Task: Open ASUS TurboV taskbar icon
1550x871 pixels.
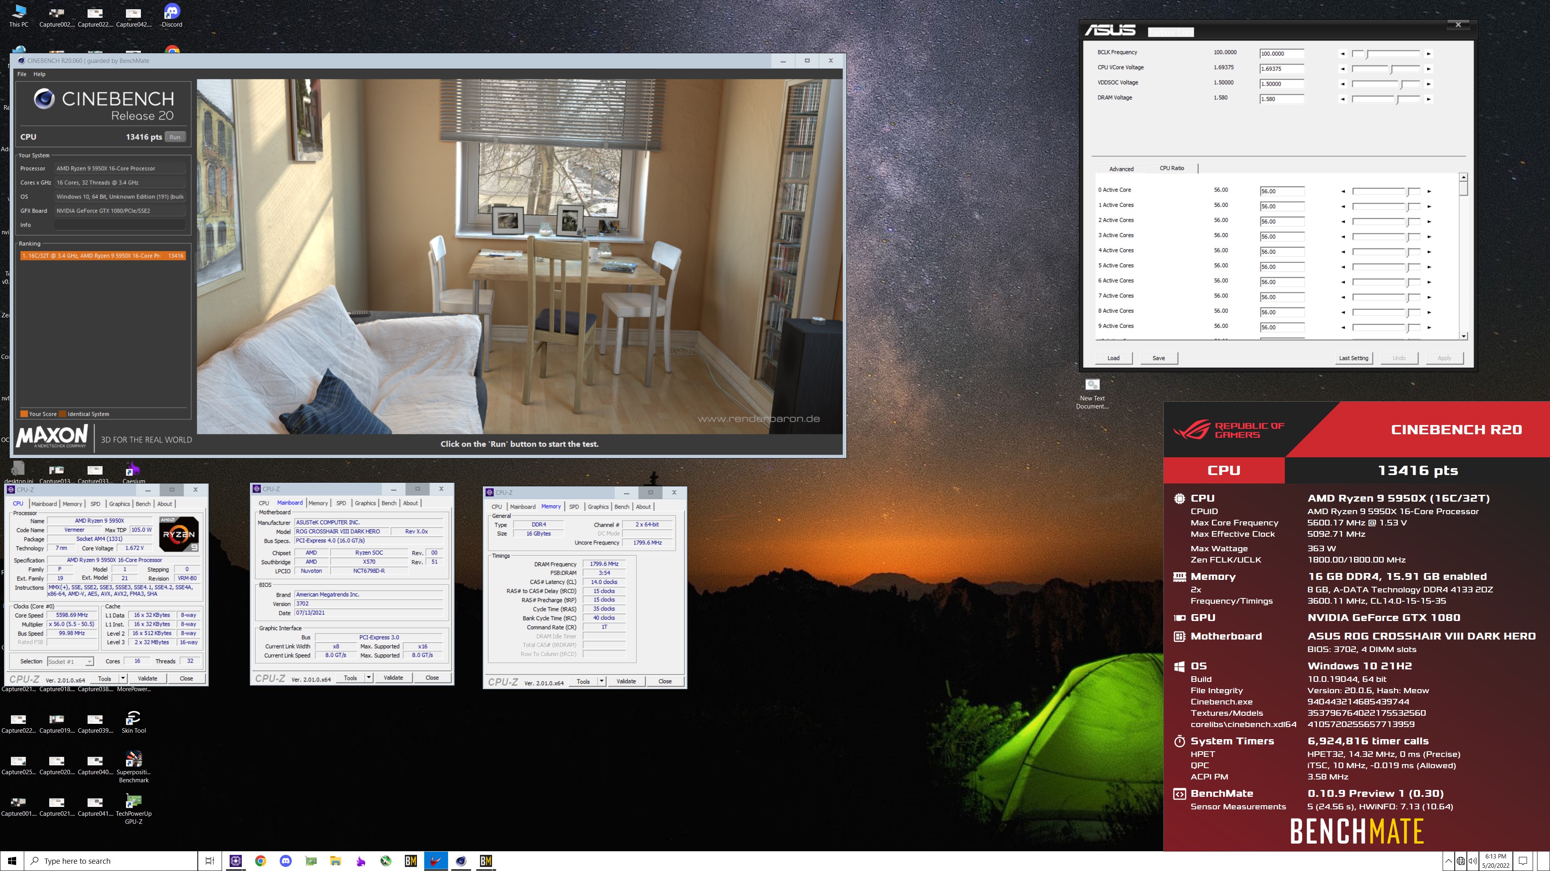Action: pyautogui.click(x=436, y=861)
